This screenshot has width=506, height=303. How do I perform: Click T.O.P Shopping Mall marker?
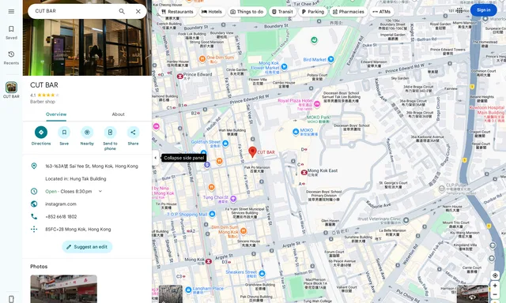[x=212, y=214]
